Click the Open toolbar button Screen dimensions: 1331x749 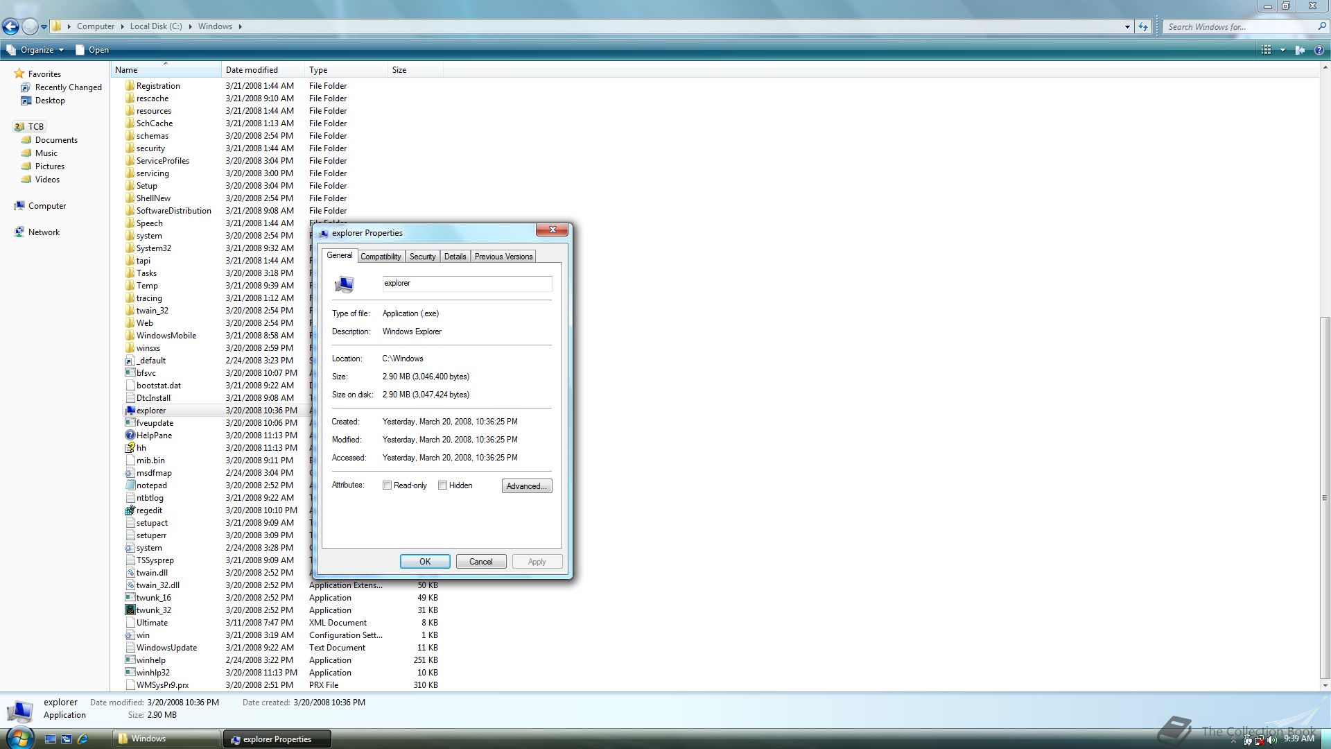(92, 50)
